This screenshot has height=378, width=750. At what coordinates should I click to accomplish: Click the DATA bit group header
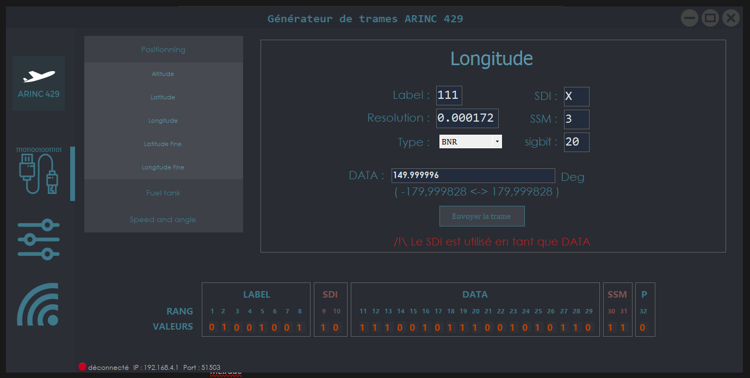pyautogui.click(x=475, y=294)
